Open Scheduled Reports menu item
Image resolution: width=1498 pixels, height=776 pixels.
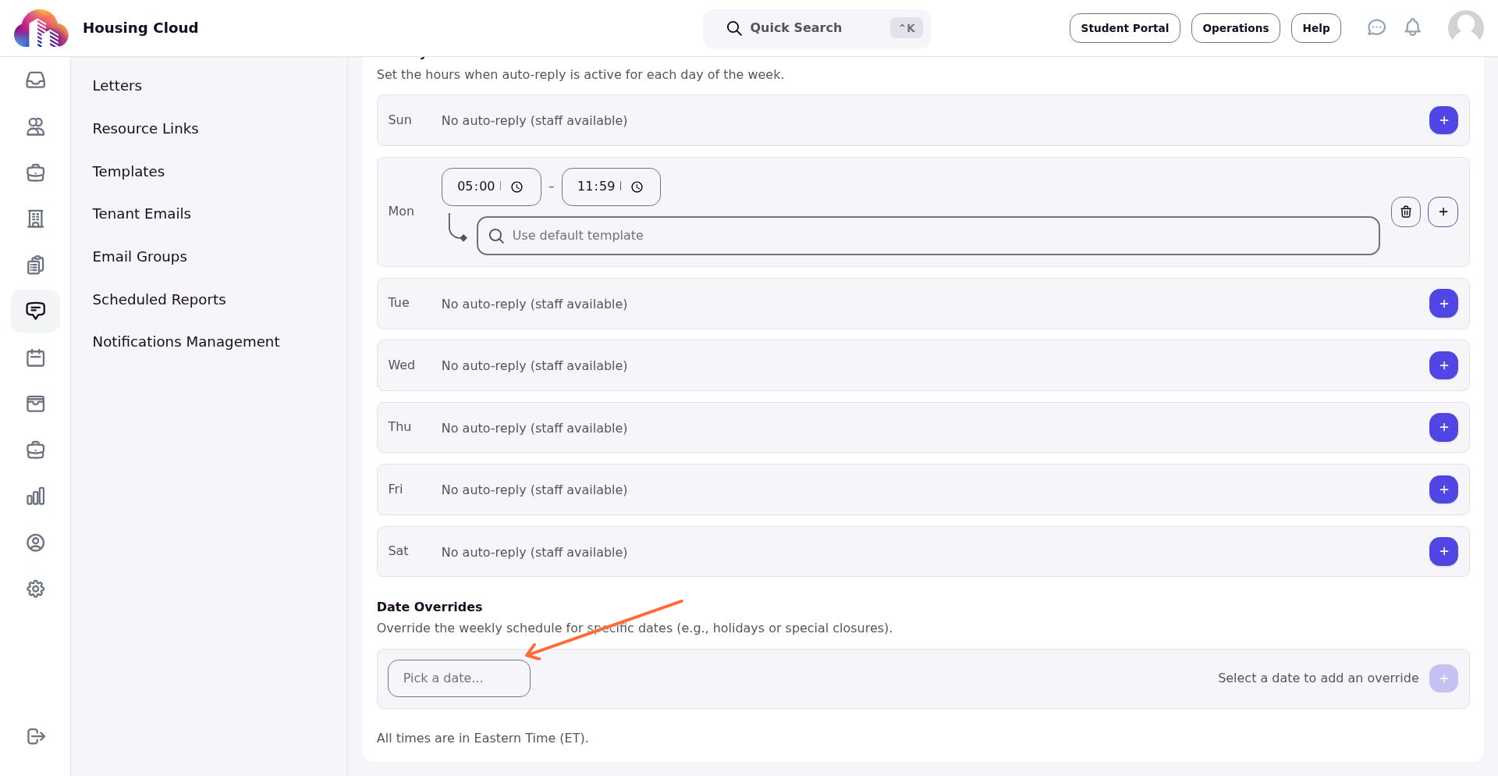click(159, 300)
